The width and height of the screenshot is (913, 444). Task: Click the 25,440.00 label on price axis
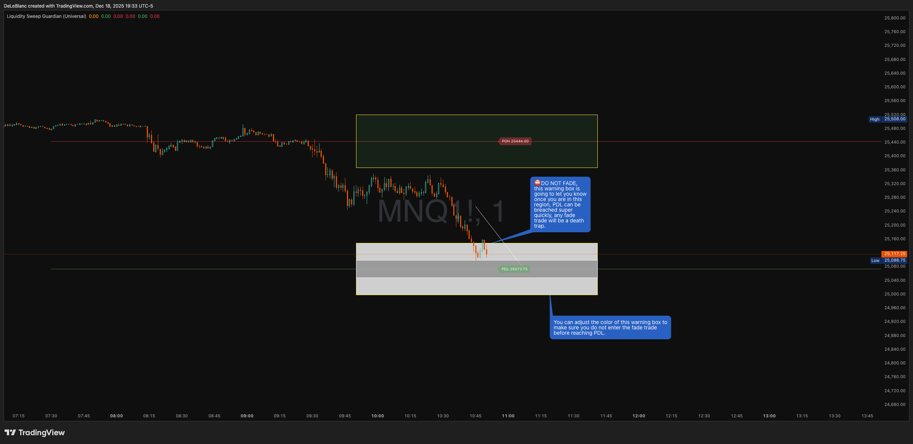coord(895,142)
